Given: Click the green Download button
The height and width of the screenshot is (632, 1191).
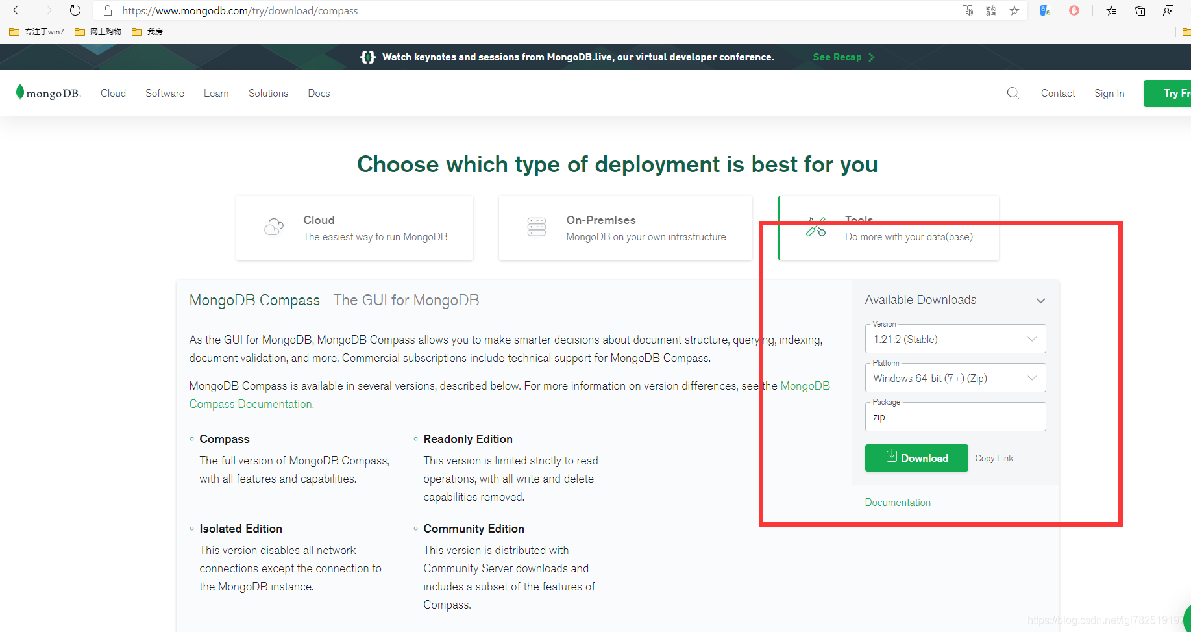Looking at the screenshot, I should [916, 458].
